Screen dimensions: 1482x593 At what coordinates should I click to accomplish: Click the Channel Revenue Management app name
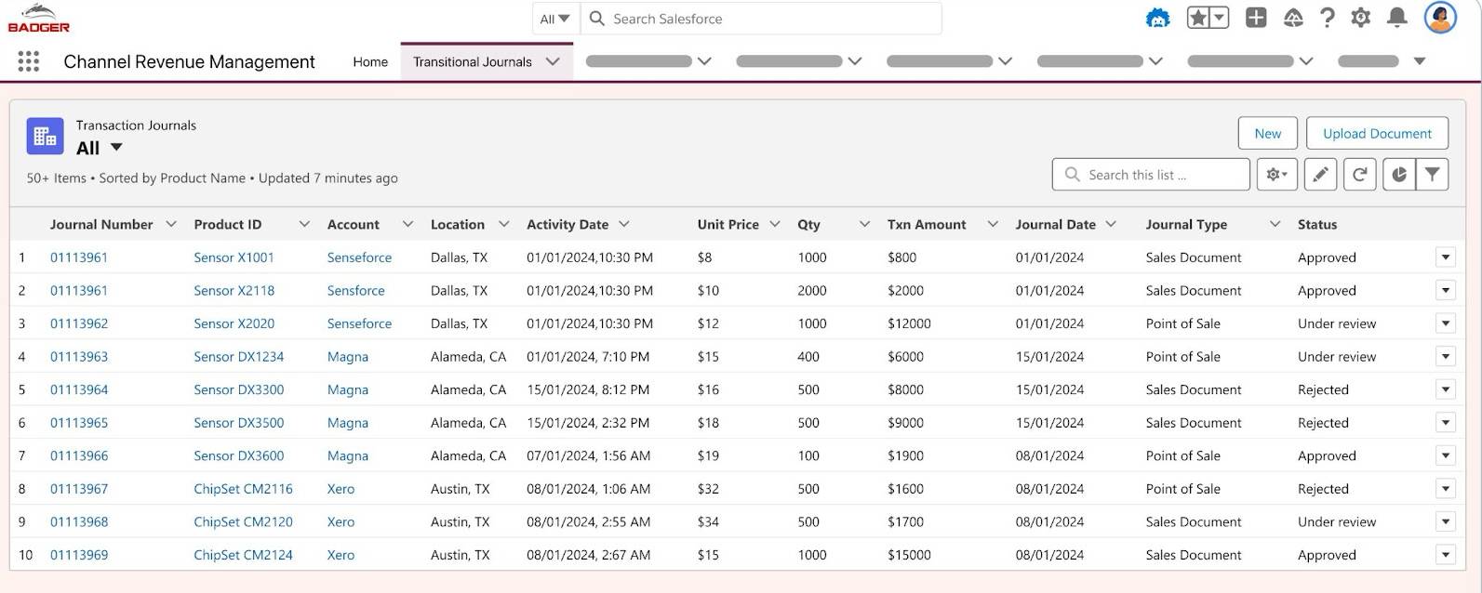[190, 61]
